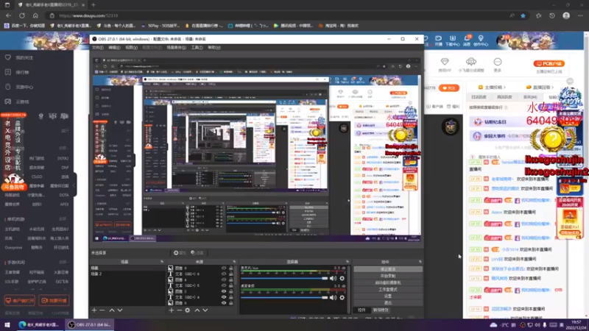The width and height of the screenshot is (589, 331).
Task: Toggle the lock on source 图像 8
Action: coord(230,302)
